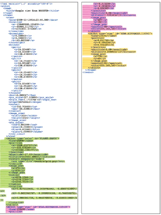This screenshot has width=161, height=215.
Task: Select the 'texture/grid.png' source line
Action: tap(38, 161)
